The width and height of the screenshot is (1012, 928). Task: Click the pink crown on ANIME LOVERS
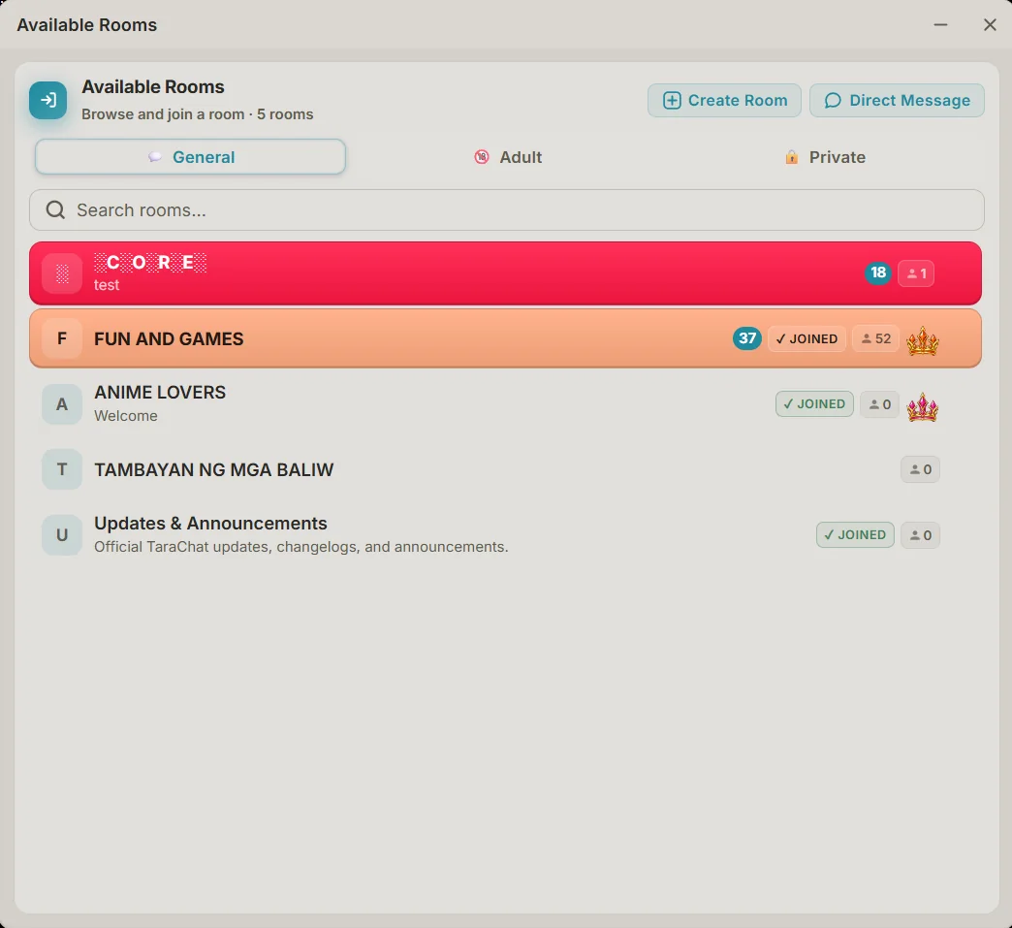tap(922, 406)
